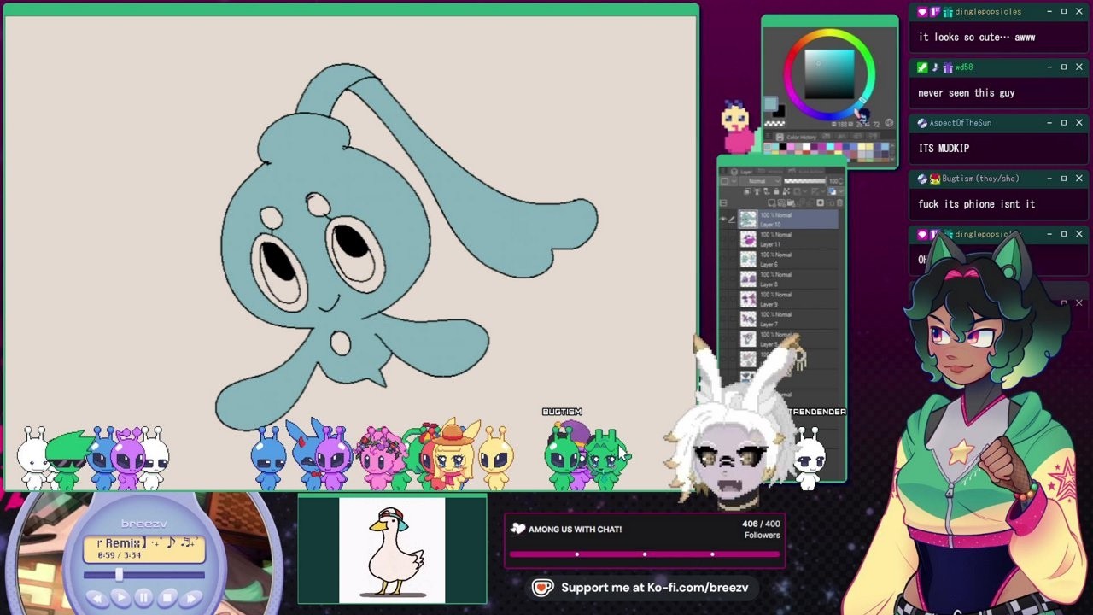Select the black sub color swatch
The image size is (1093, 615).
[780, 113]
